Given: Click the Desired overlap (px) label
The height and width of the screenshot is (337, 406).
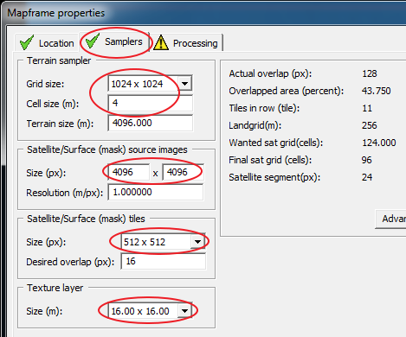Looking at the screenshot, I should [70, 262].
